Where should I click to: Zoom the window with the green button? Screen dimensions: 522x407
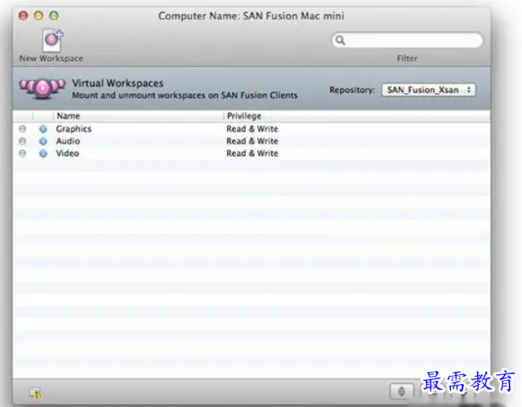[x=54, y=16]
